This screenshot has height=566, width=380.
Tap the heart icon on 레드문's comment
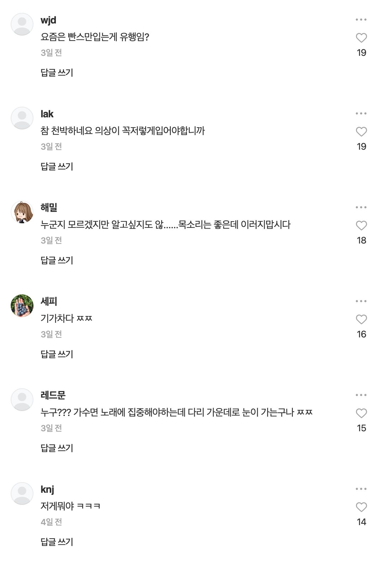(361, 413)
